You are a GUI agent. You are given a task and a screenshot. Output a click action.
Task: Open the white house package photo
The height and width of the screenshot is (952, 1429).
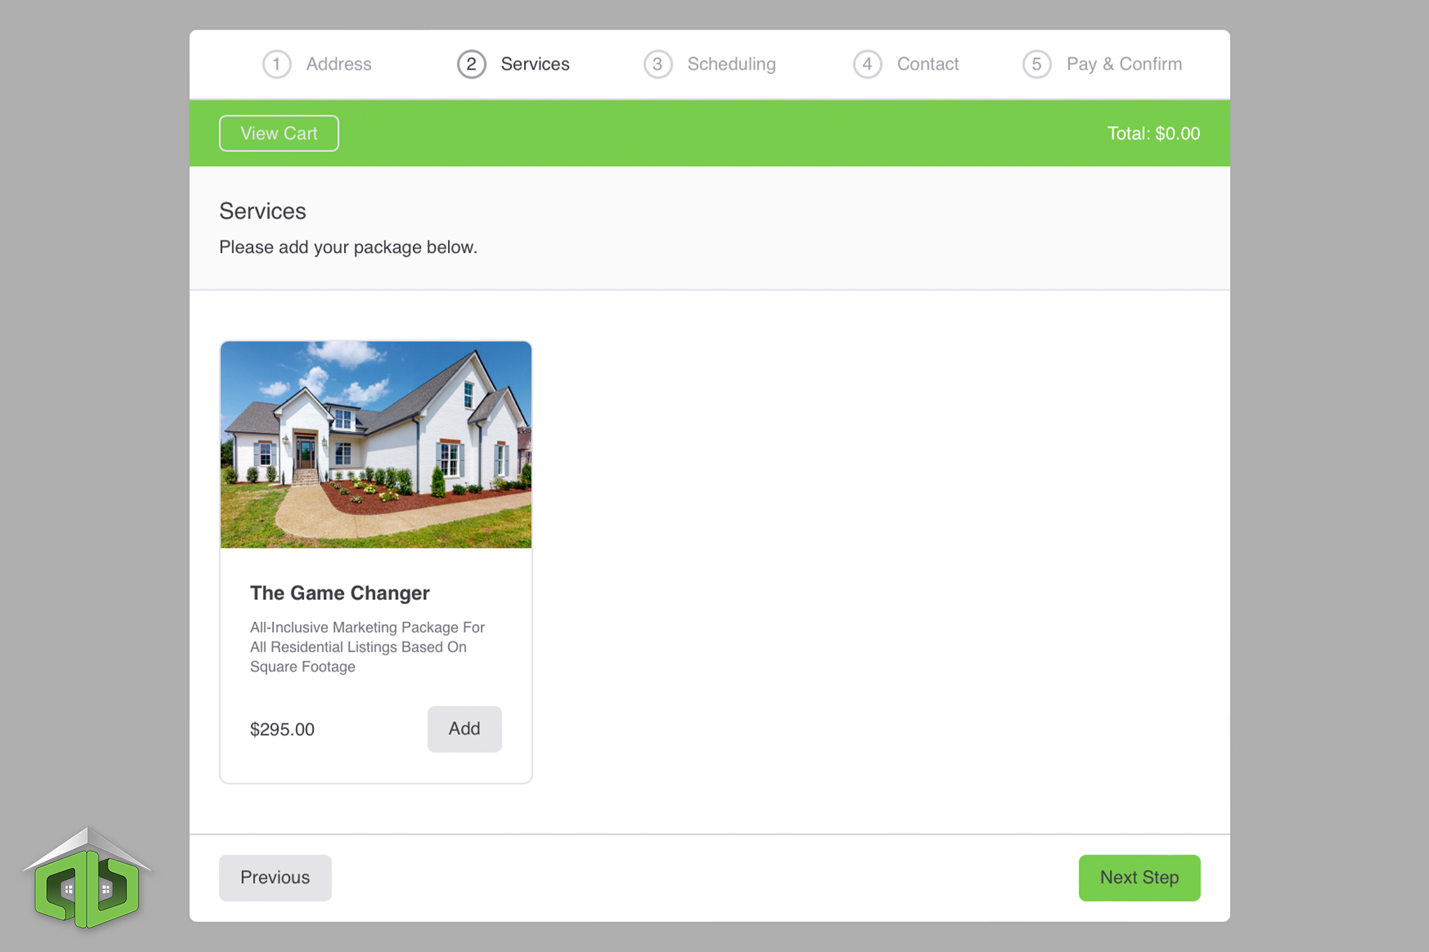click(x=375, y=445)
